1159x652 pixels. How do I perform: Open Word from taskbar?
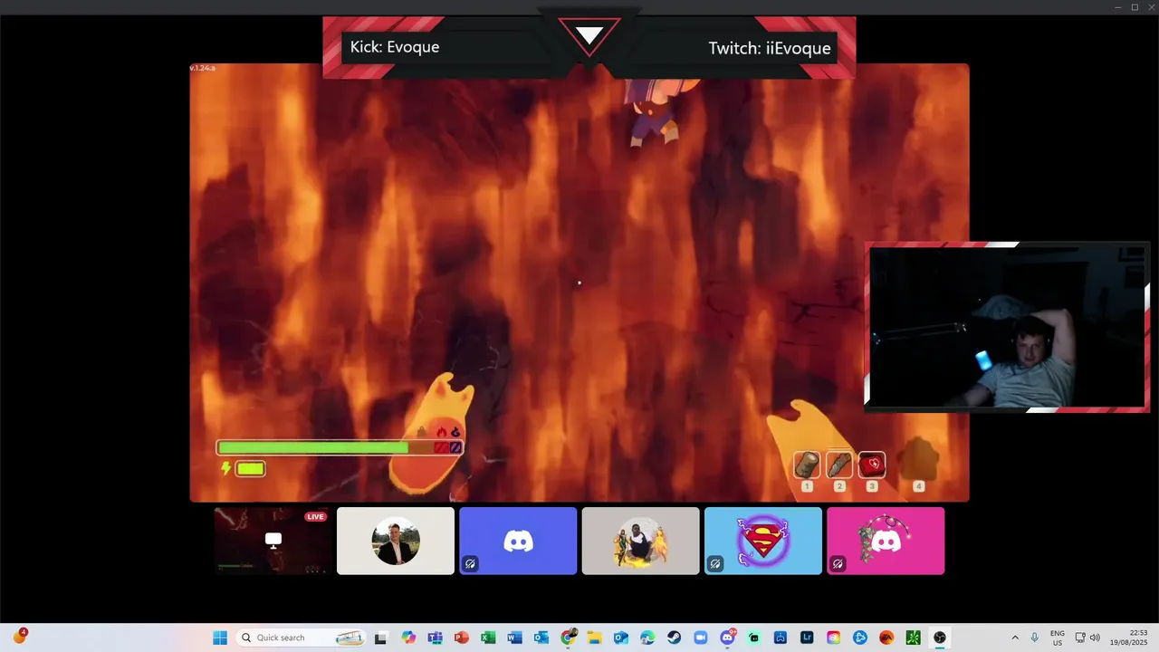click(x=514, y=638)
